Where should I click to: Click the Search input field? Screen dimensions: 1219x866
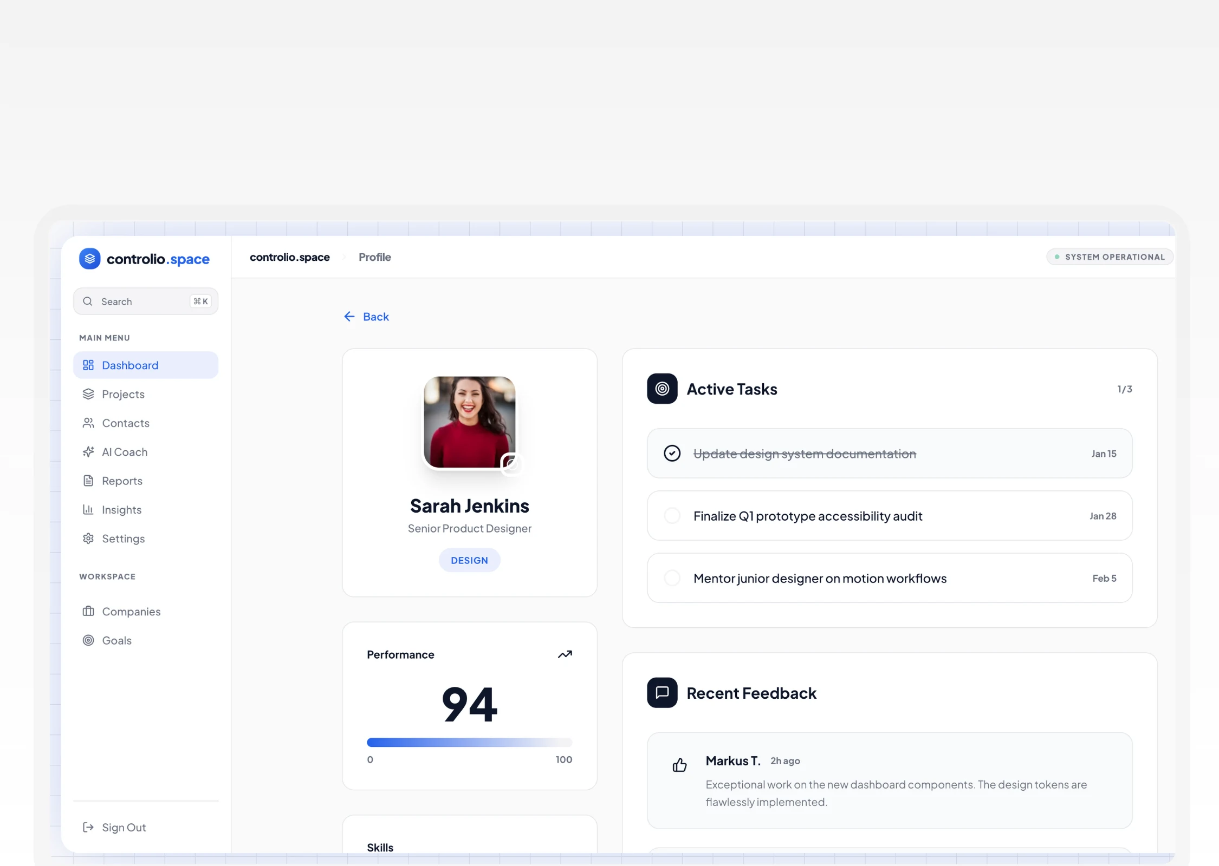pos(142,301)
